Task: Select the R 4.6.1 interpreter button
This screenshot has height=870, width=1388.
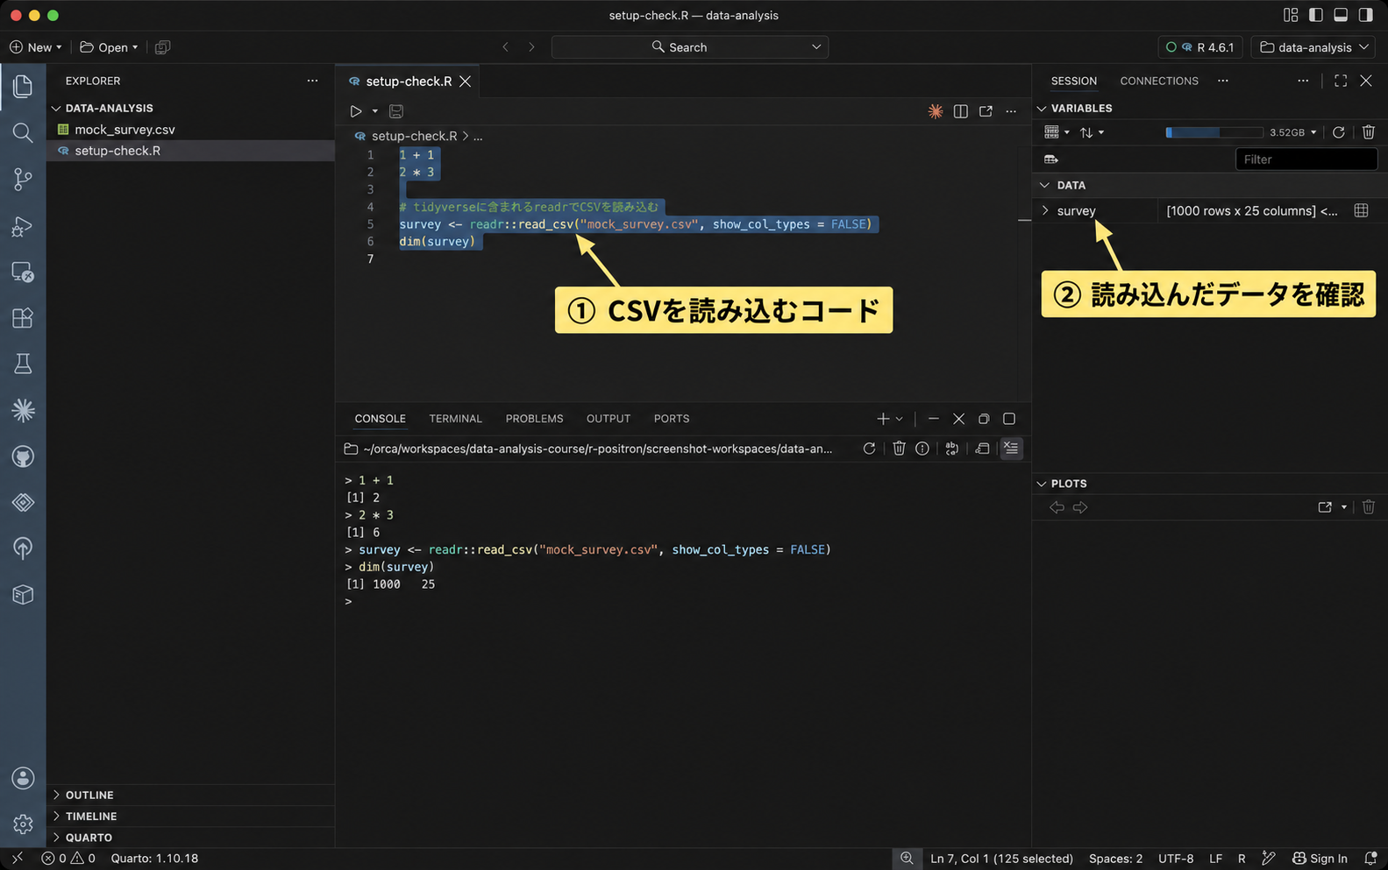Action: (x=1199, y=47)
